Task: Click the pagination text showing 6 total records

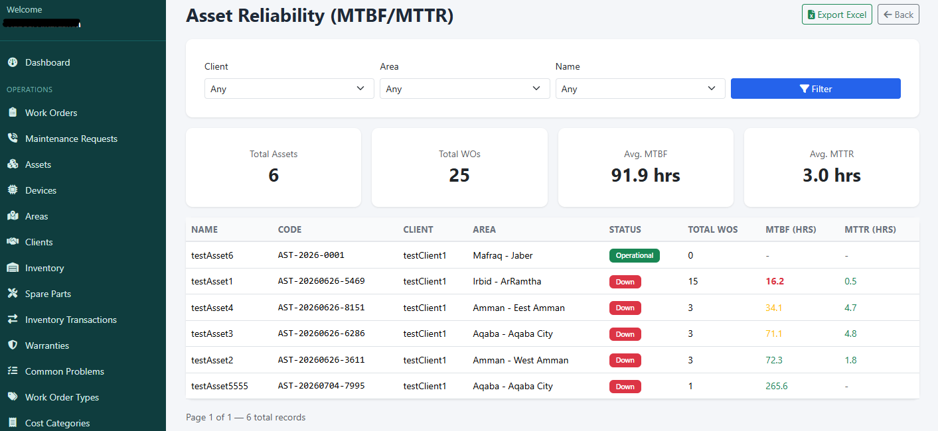Action: (x=246, y=417)
